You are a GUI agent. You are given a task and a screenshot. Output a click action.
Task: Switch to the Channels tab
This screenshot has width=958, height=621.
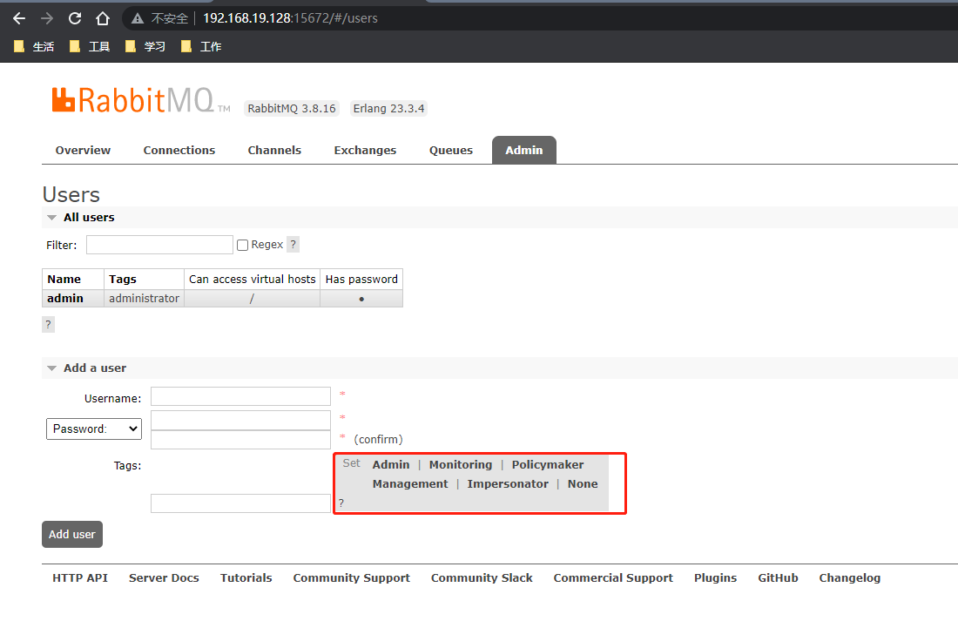[274, 151]
